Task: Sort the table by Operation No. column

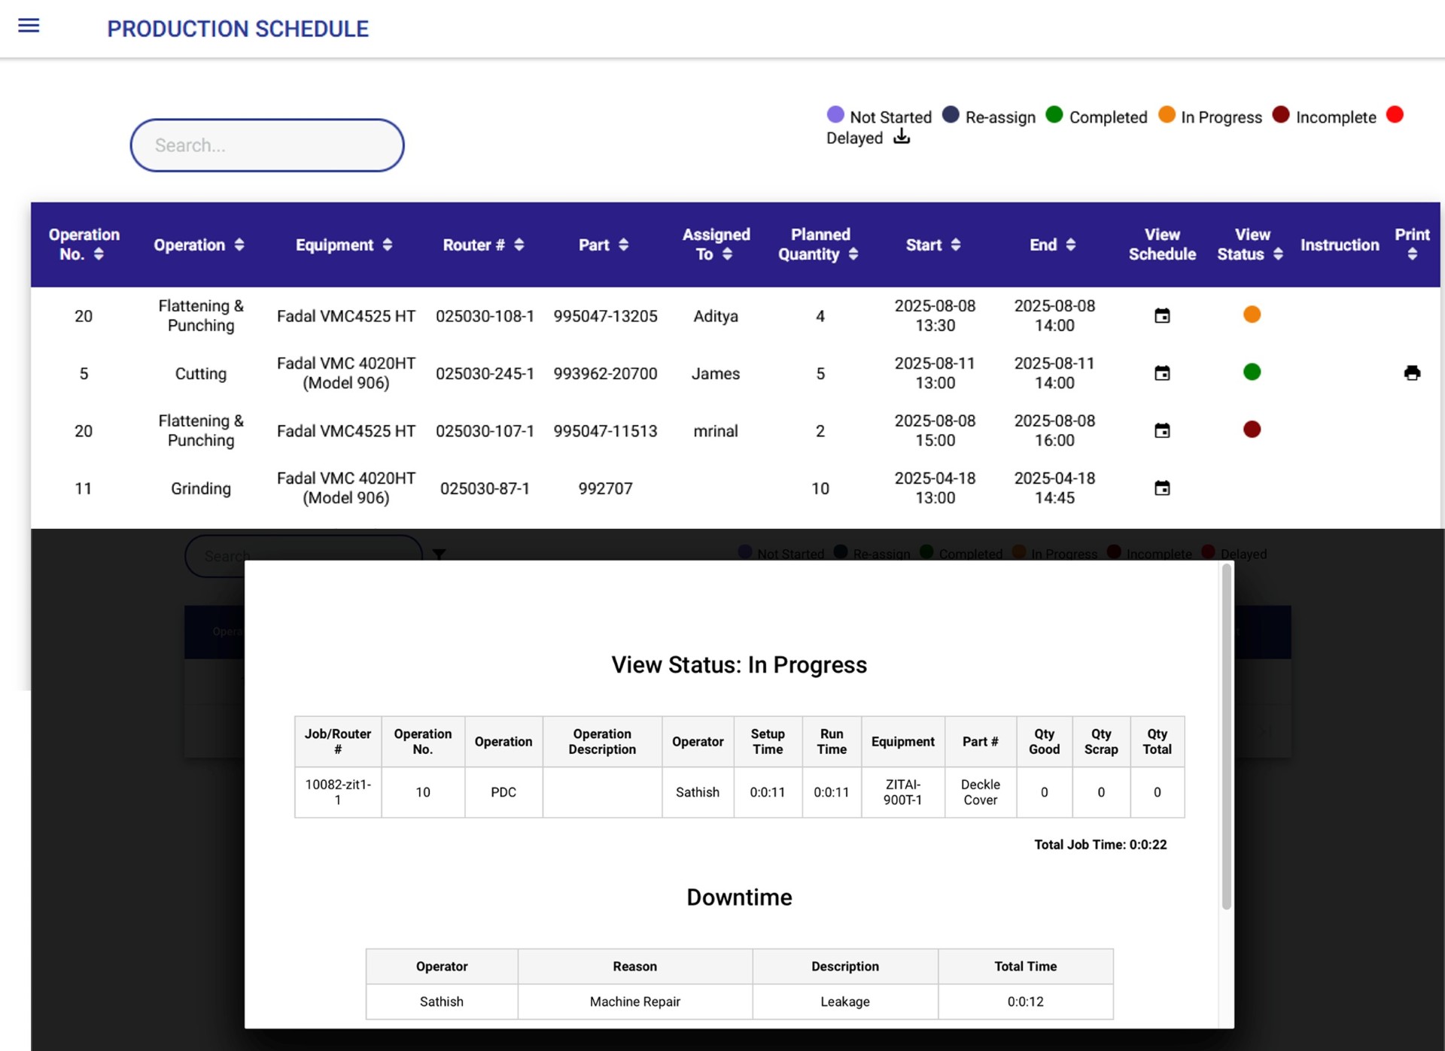Action: pos(84,245)
